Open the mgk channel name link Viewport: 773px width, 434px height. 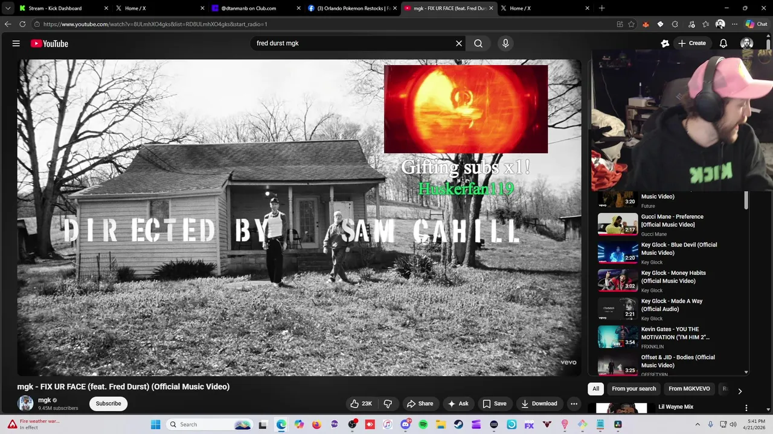[x=45, y=400]
